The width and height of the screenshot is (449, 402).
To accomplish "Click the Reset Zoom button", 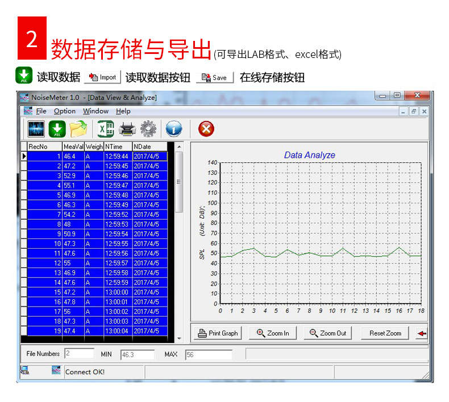I will coord(385,333).
